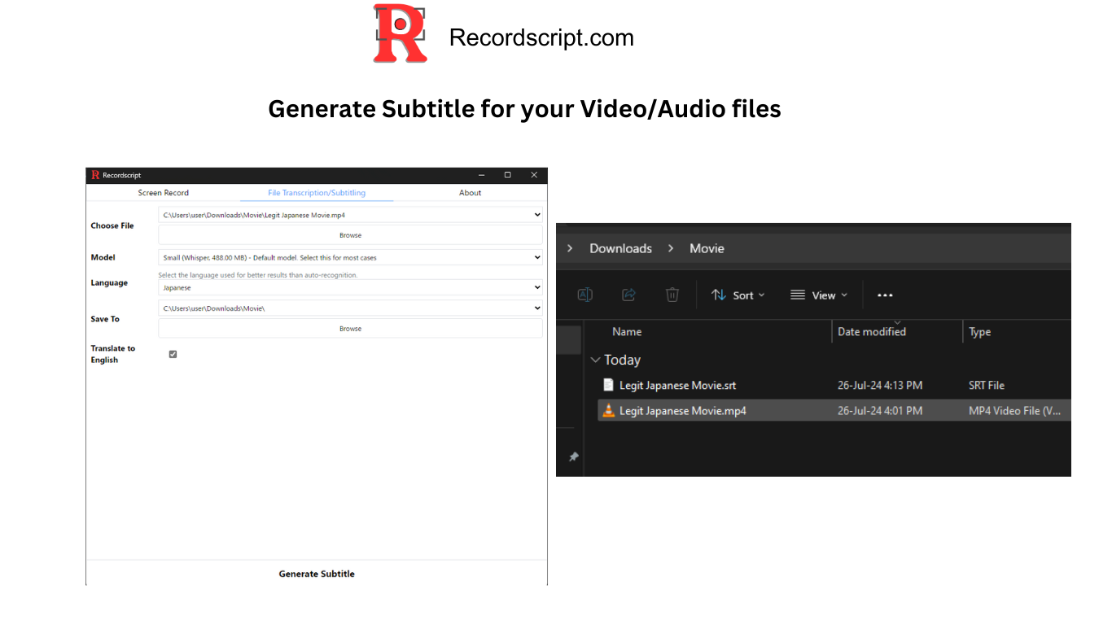Sort by the Date modified column header
Screen dimensions: 1112x625
[x=872, y=331]
